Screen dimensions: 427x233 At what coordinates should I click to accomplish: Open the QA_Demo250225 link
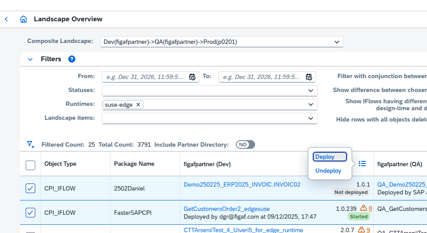(402, 185)
